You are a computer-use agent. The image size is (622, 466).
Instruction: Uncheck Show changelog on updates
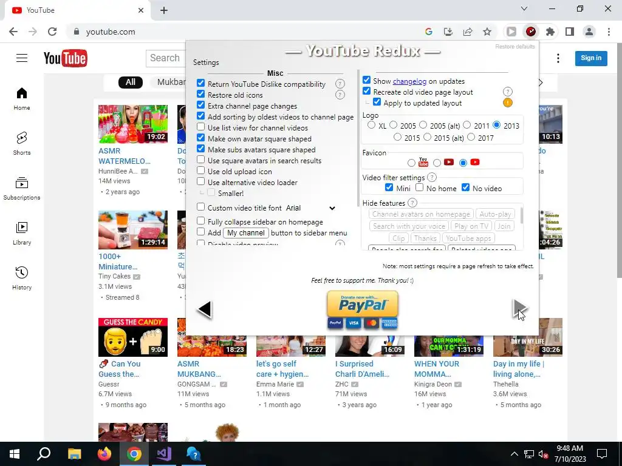[x=366, y=80]
